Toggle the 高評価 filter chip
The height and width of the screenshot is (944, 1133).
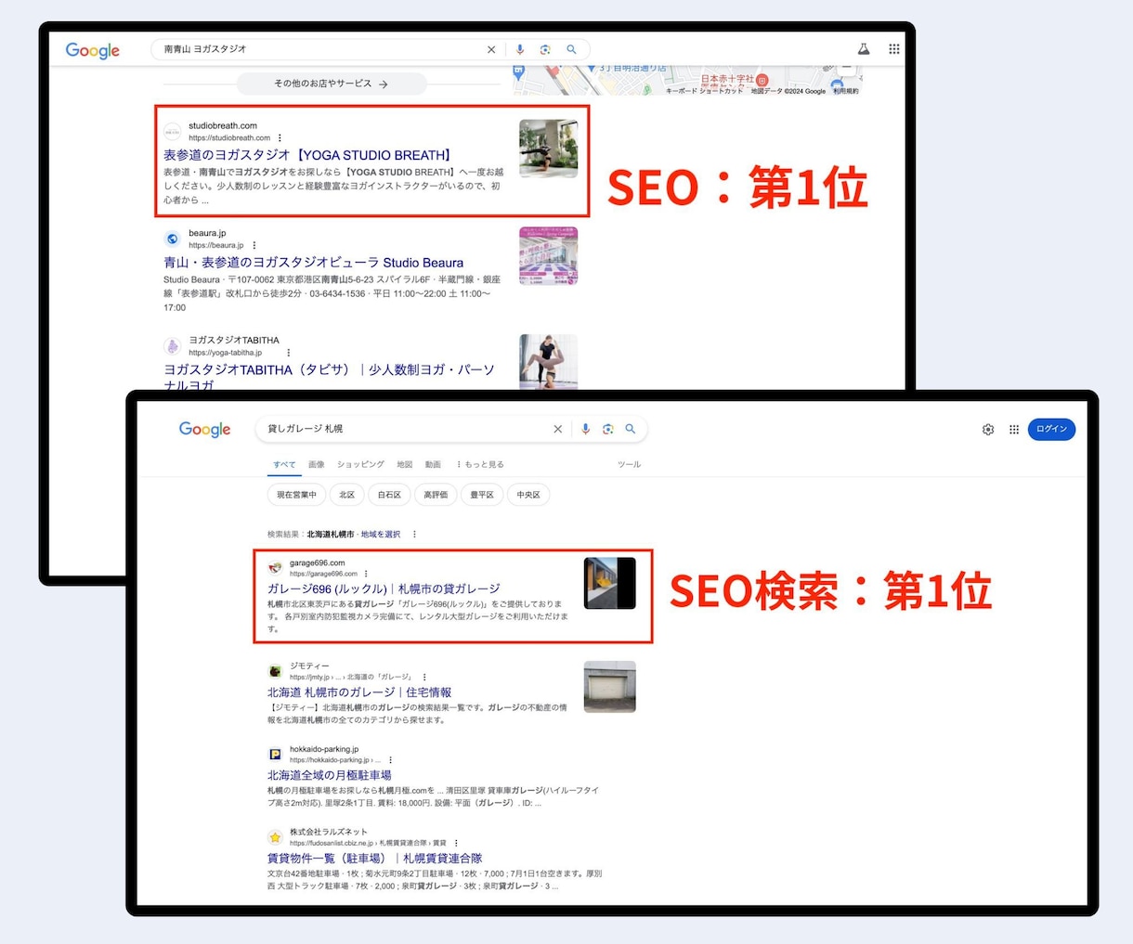(436, 495)
